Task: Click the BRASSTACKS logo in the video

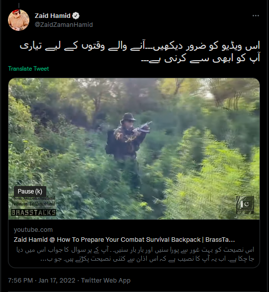Action: point(33,212)
